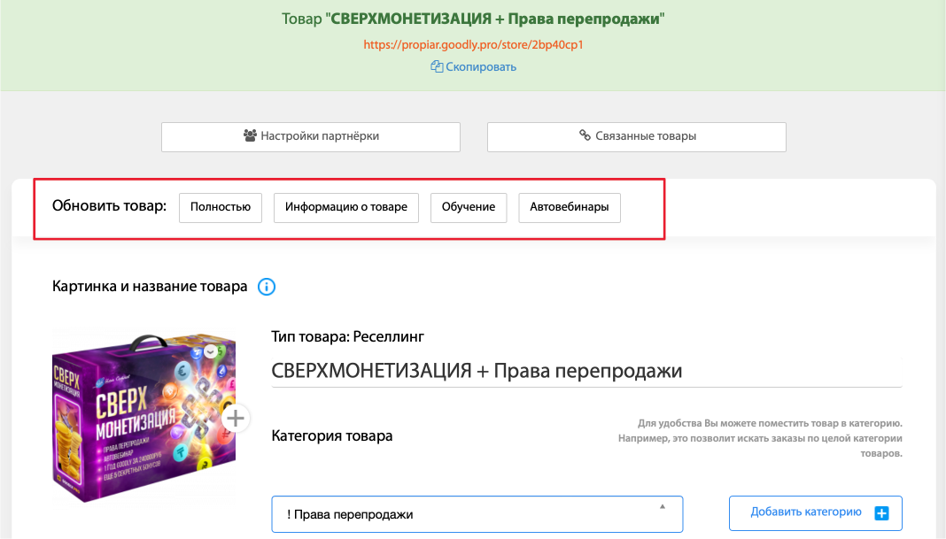Click the Обновить товар: label
This screenshot has height=539, width=946.
click(x=109, y=206)
